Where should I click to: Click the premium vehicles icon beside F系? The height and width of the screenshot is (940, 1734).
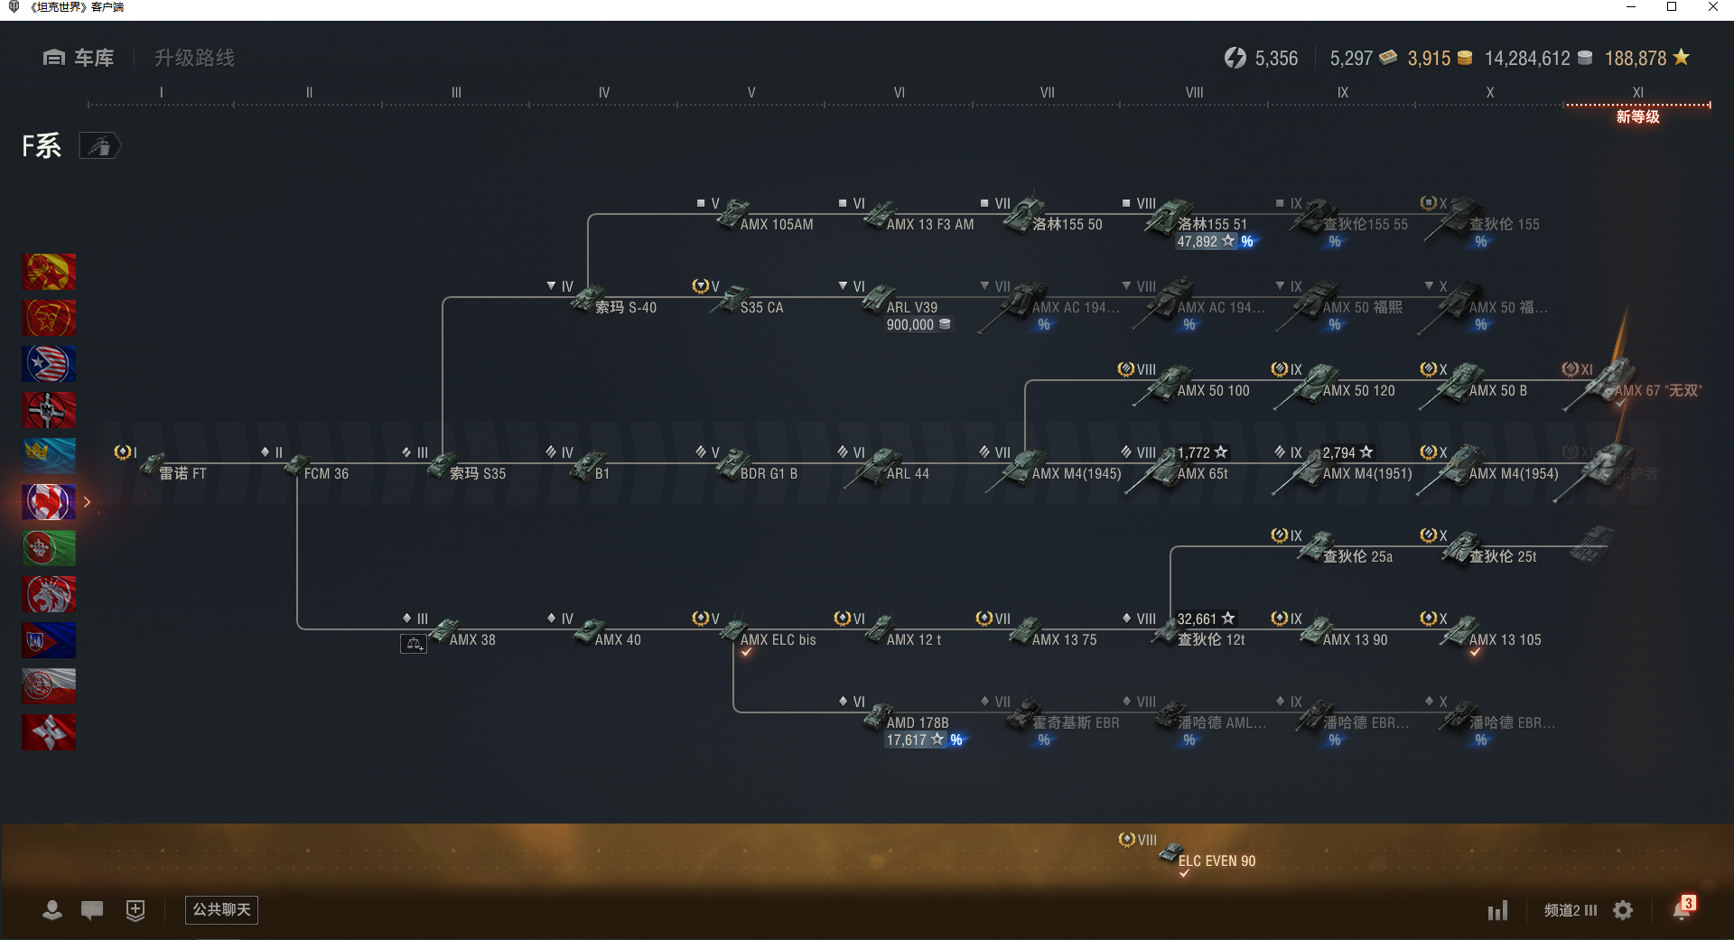100,145
